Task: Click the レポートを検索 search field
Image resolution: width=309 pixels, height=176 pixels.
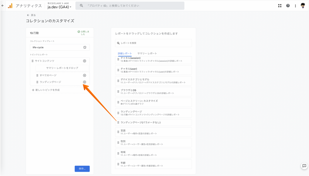Action: coord(153,43)
